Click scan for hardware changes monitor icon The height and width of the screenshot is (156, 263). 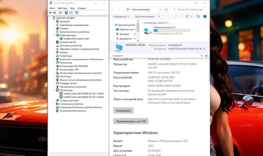pyautogui.click(x=77, y=13)
